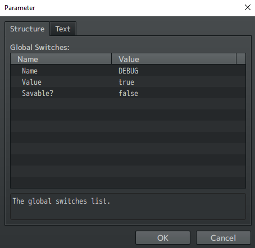The width and height of the screenshot is (255, 248).
Task: Switch to the Structure tab
Action: point(27,29)
